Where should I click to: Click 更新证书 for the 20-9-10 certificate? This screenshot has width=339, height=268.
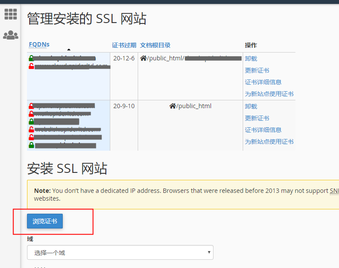click(x=257, y=118)
